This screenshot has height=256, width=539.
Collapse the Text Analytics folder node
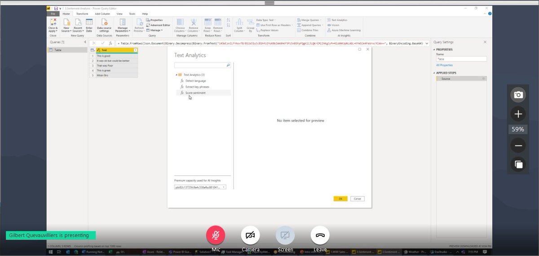[x=177, y=75]
